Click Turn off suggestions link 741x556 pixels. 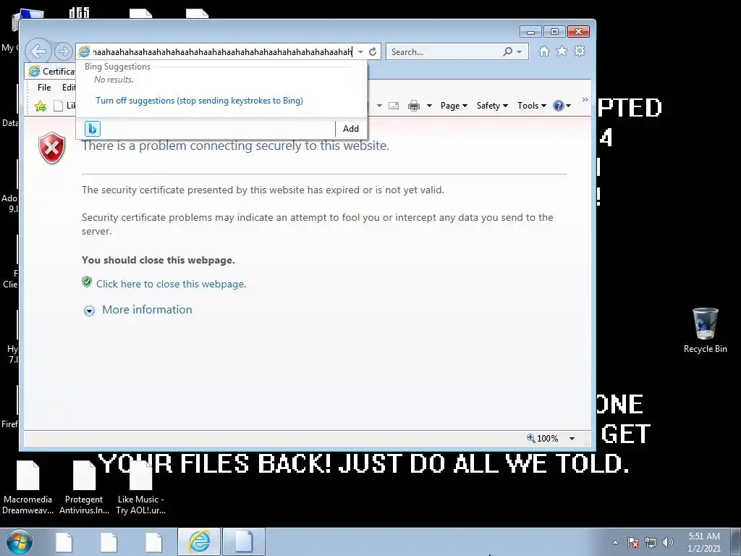tap(199, 100)
